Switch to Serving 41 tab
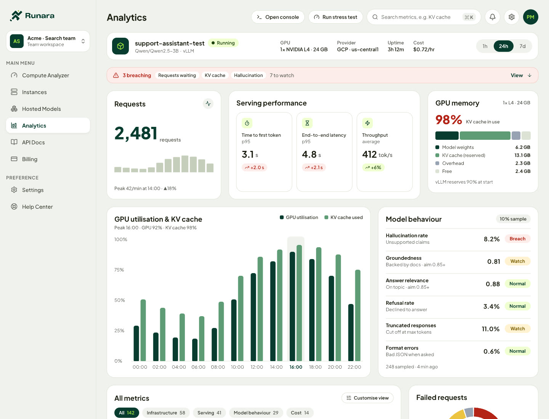Viewport: 549px width, 419px height. (x=209, y=413)
